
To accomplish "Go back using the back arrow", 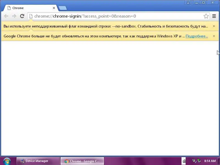I will (6, 16).
